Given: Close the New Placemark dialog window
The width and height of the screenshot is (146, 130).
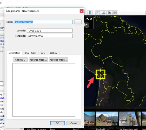Looking at the screenshot, I should (82, 11).
